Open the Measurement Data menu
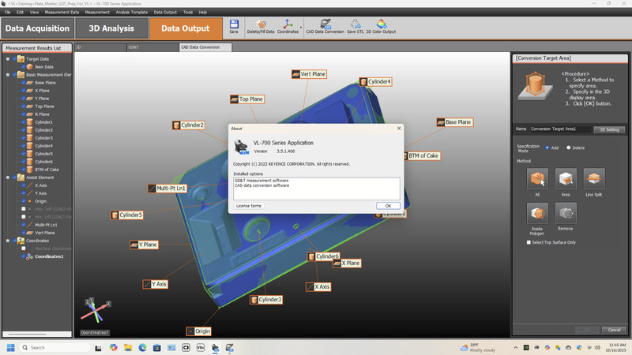Viewport: 632px width, 355px height. coord(62,12)
